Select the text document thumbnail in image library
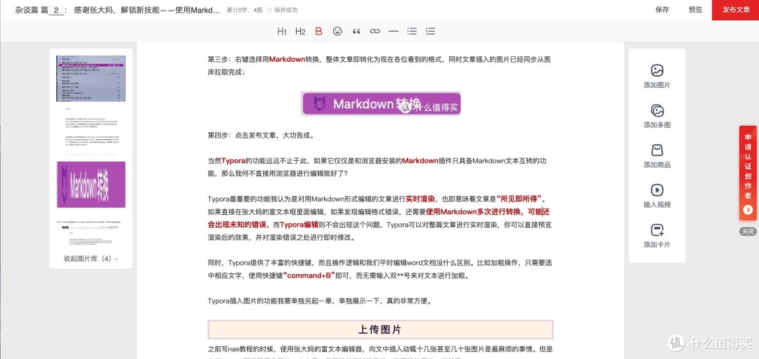Viewport: 759px width, 359px height. coord(91,131)
